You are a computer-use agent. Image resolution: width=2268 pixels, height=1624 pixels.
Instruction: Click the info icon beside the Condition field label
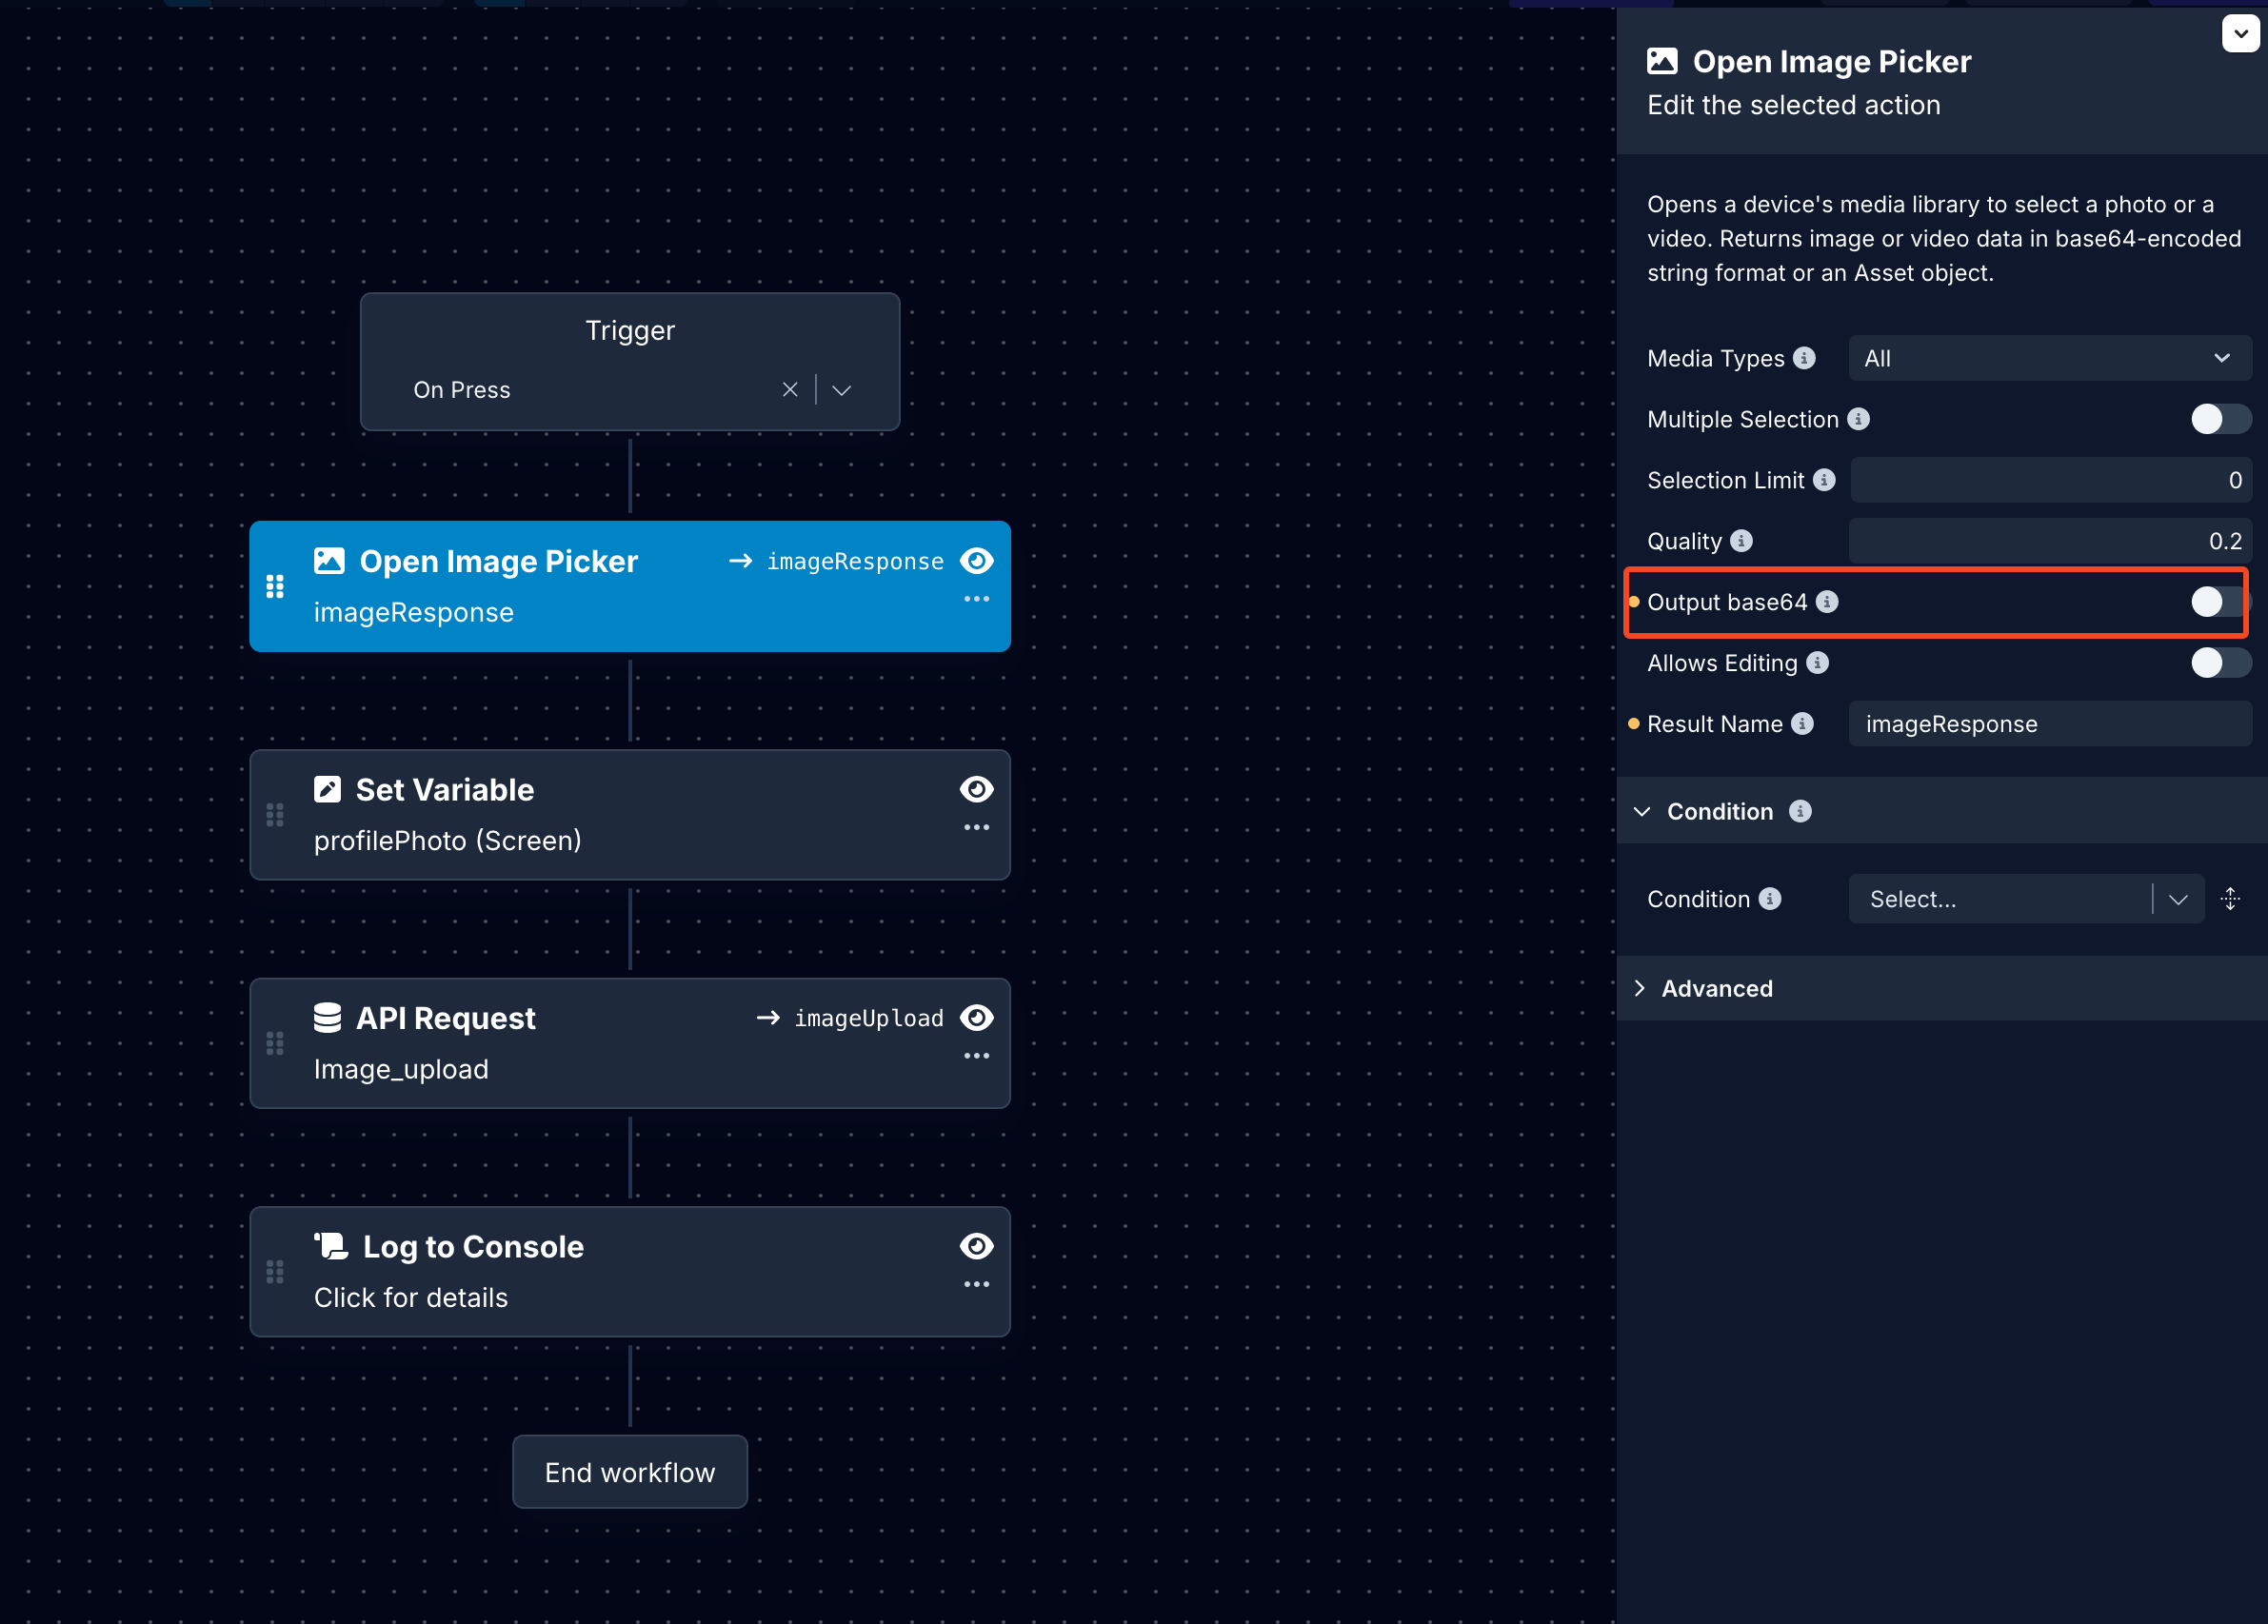coord(1770,899)
